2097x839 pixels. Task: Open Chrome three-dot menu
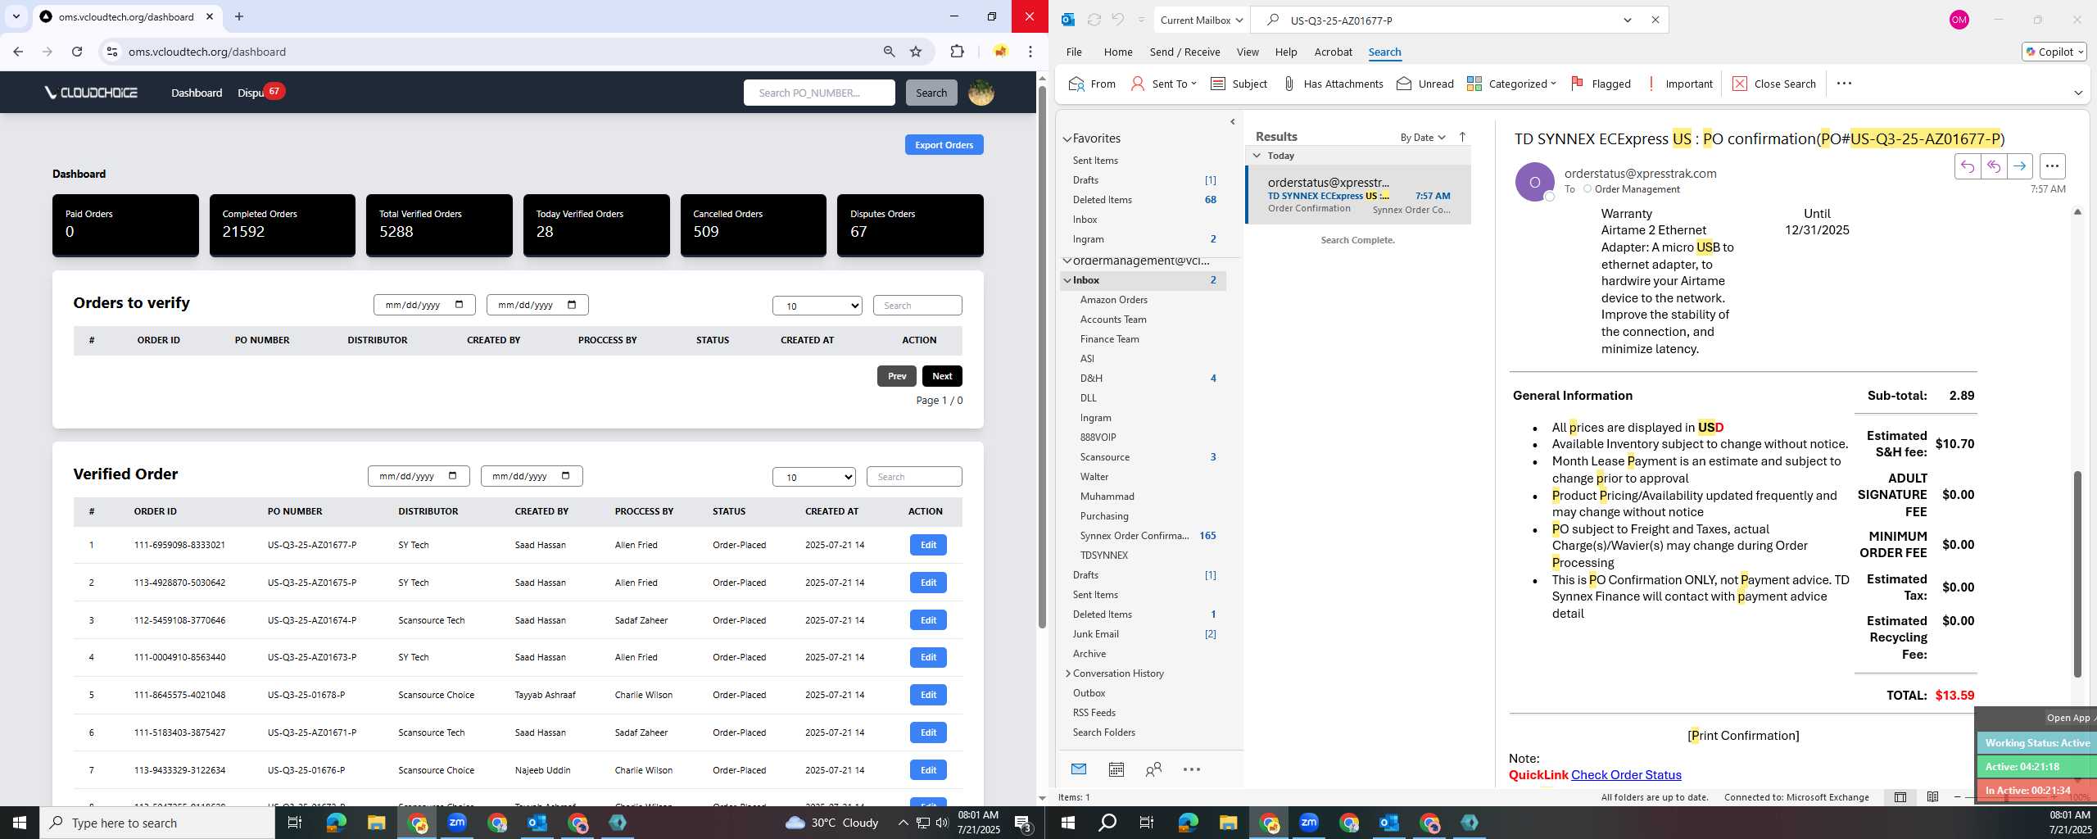[x=1030, y=52]
